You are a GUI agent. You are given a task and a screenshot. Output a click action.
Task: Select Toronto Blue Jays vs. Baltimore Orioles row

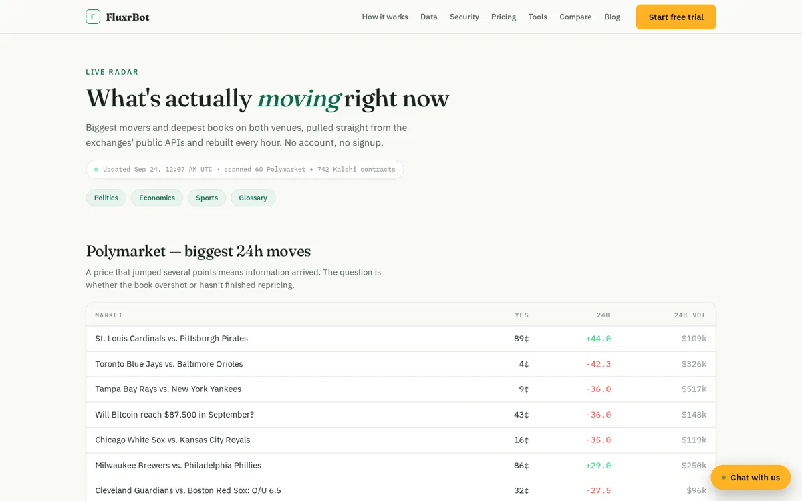coord(401,364)
